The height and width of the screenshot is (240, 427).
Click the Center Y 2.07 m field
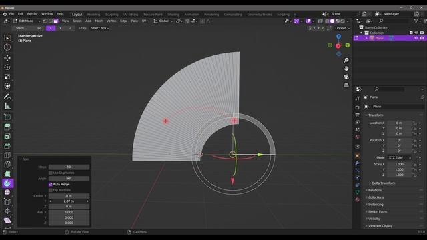click(69, 201)
